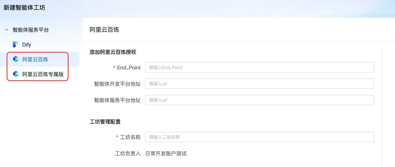Select the 阿里云百炼专属版 sidebar entry
The image size is (395, 167).
[x=39, y=74]
